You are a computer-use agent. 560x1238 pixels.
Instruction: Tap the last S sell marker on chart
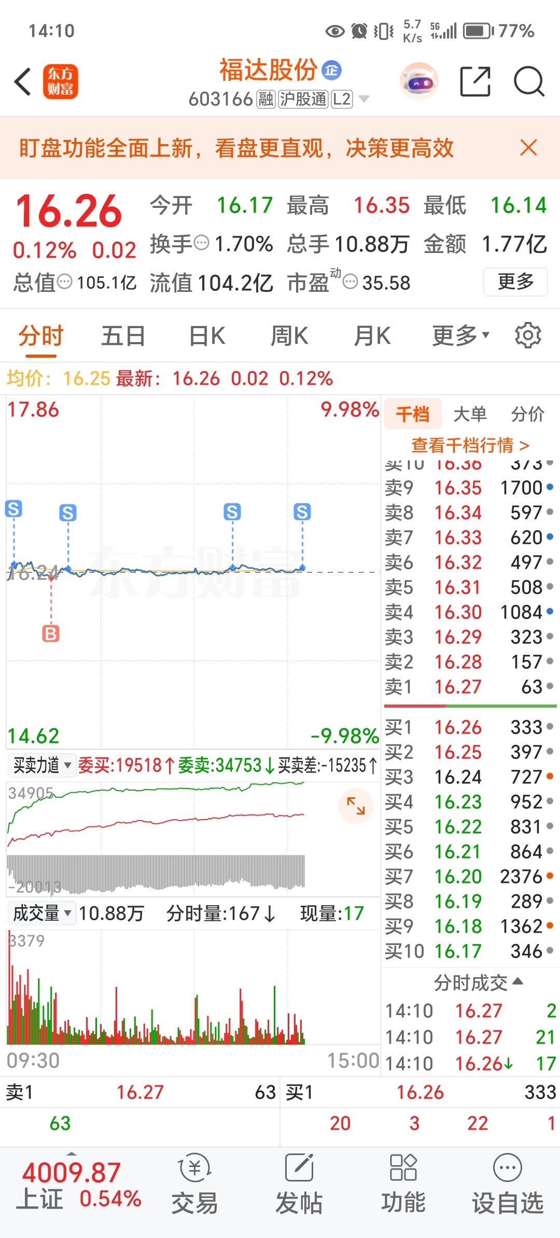click(x=302, y=512)
